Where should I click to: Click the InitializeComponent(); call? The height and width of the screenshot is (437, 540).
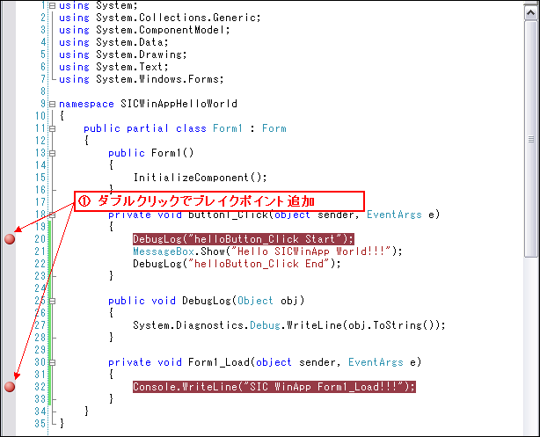[x=201, y=178]
